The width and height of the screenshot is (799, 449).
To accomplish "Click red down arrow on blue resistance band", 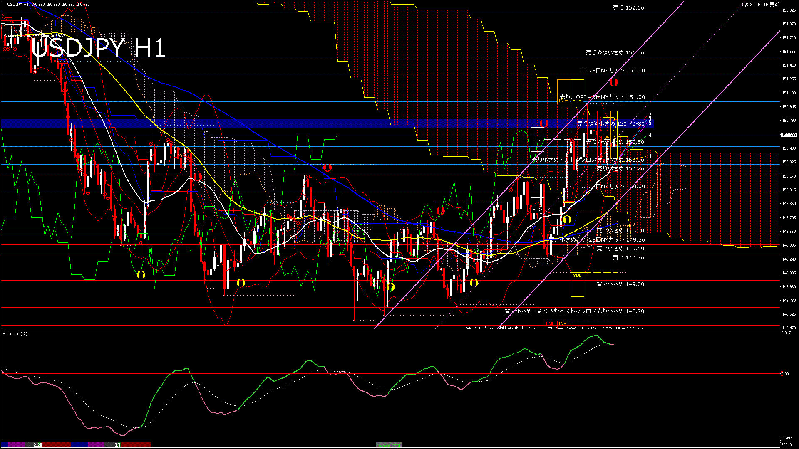I will click(543, 123).
